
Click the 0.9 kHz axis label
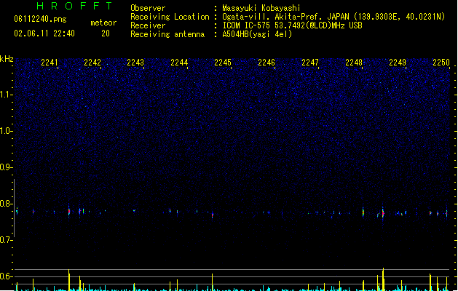(x=6, y=167)
